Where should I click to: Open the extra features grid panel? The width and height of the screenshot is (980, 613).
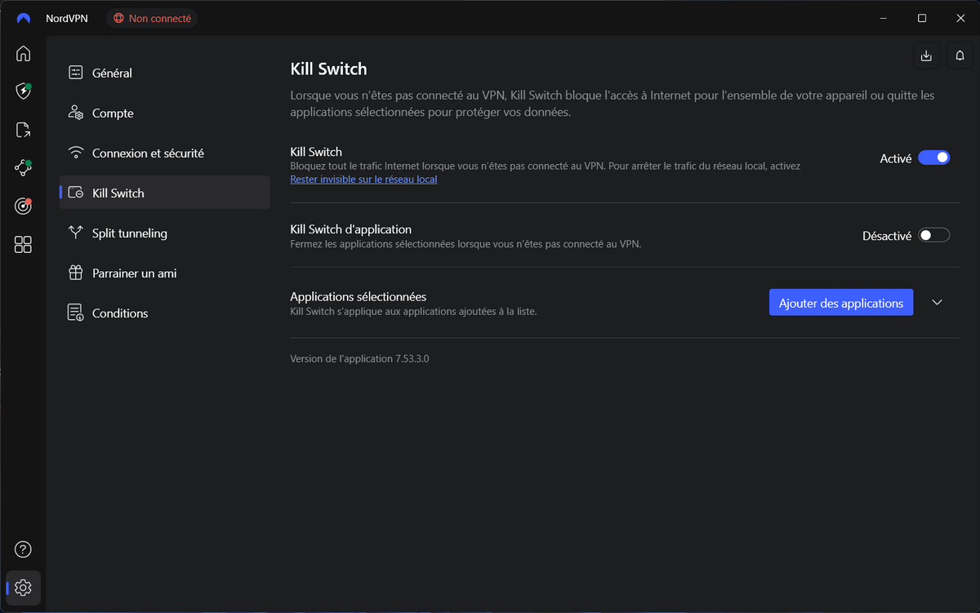coord(22,244)
